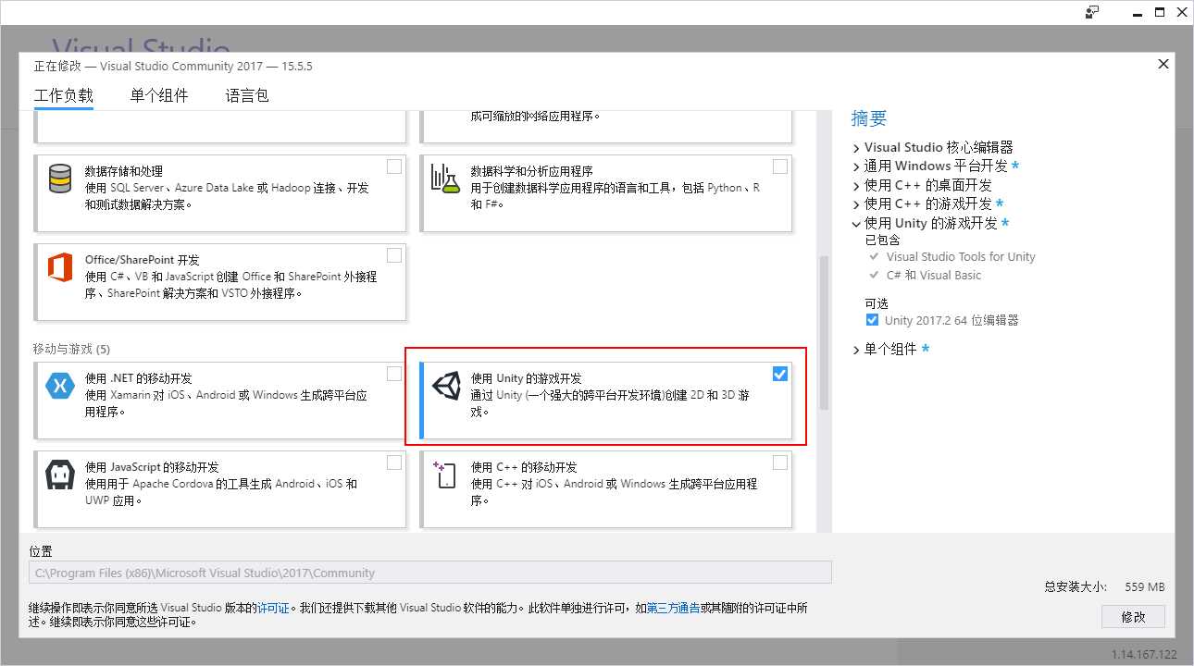Viewport: 1194px width, 666px height.
Task: Click the flask chart icon for 数据科学和分析应用程序
Action: 445,179
